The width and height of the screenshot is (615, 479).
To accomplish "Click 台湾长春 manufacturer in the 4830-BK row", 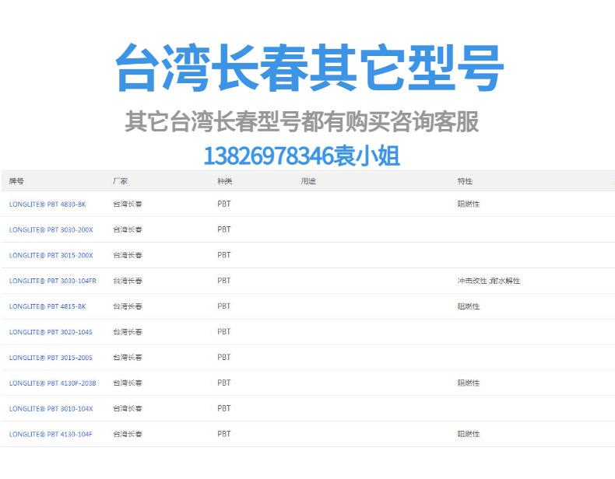I will click(128, 204).
